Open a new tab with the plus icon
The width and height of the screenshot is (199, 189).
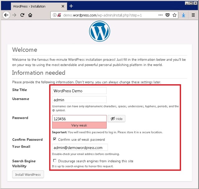click(71, 6)
